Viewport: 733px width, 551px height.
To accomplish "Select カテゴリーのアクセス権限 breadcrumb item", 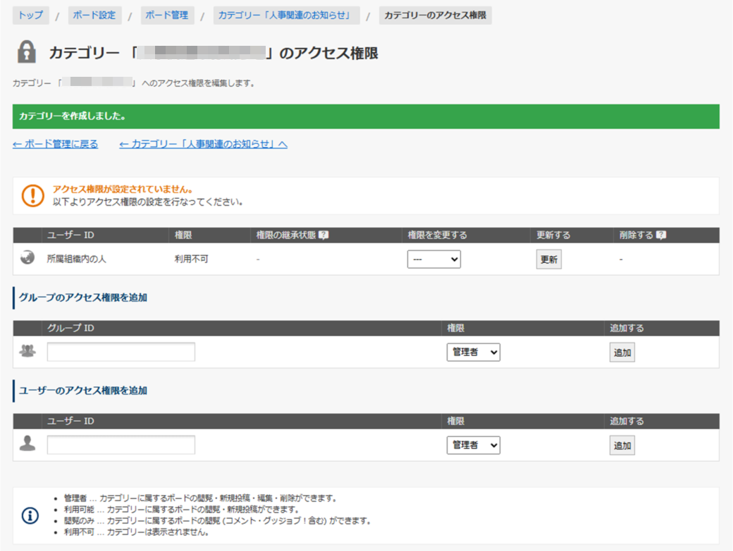I will coord(436,15).
